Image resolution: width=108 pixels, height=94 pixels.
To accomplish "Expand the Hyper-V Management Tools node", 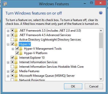I will pos(13,49).
